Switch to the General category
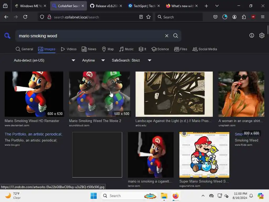 pos(24,49)
